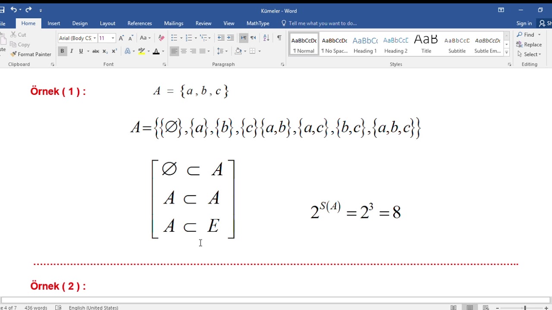Open the Mailings tab
Image resolution: width=552 pixels, height=310 pixels.
pos(174,23)
